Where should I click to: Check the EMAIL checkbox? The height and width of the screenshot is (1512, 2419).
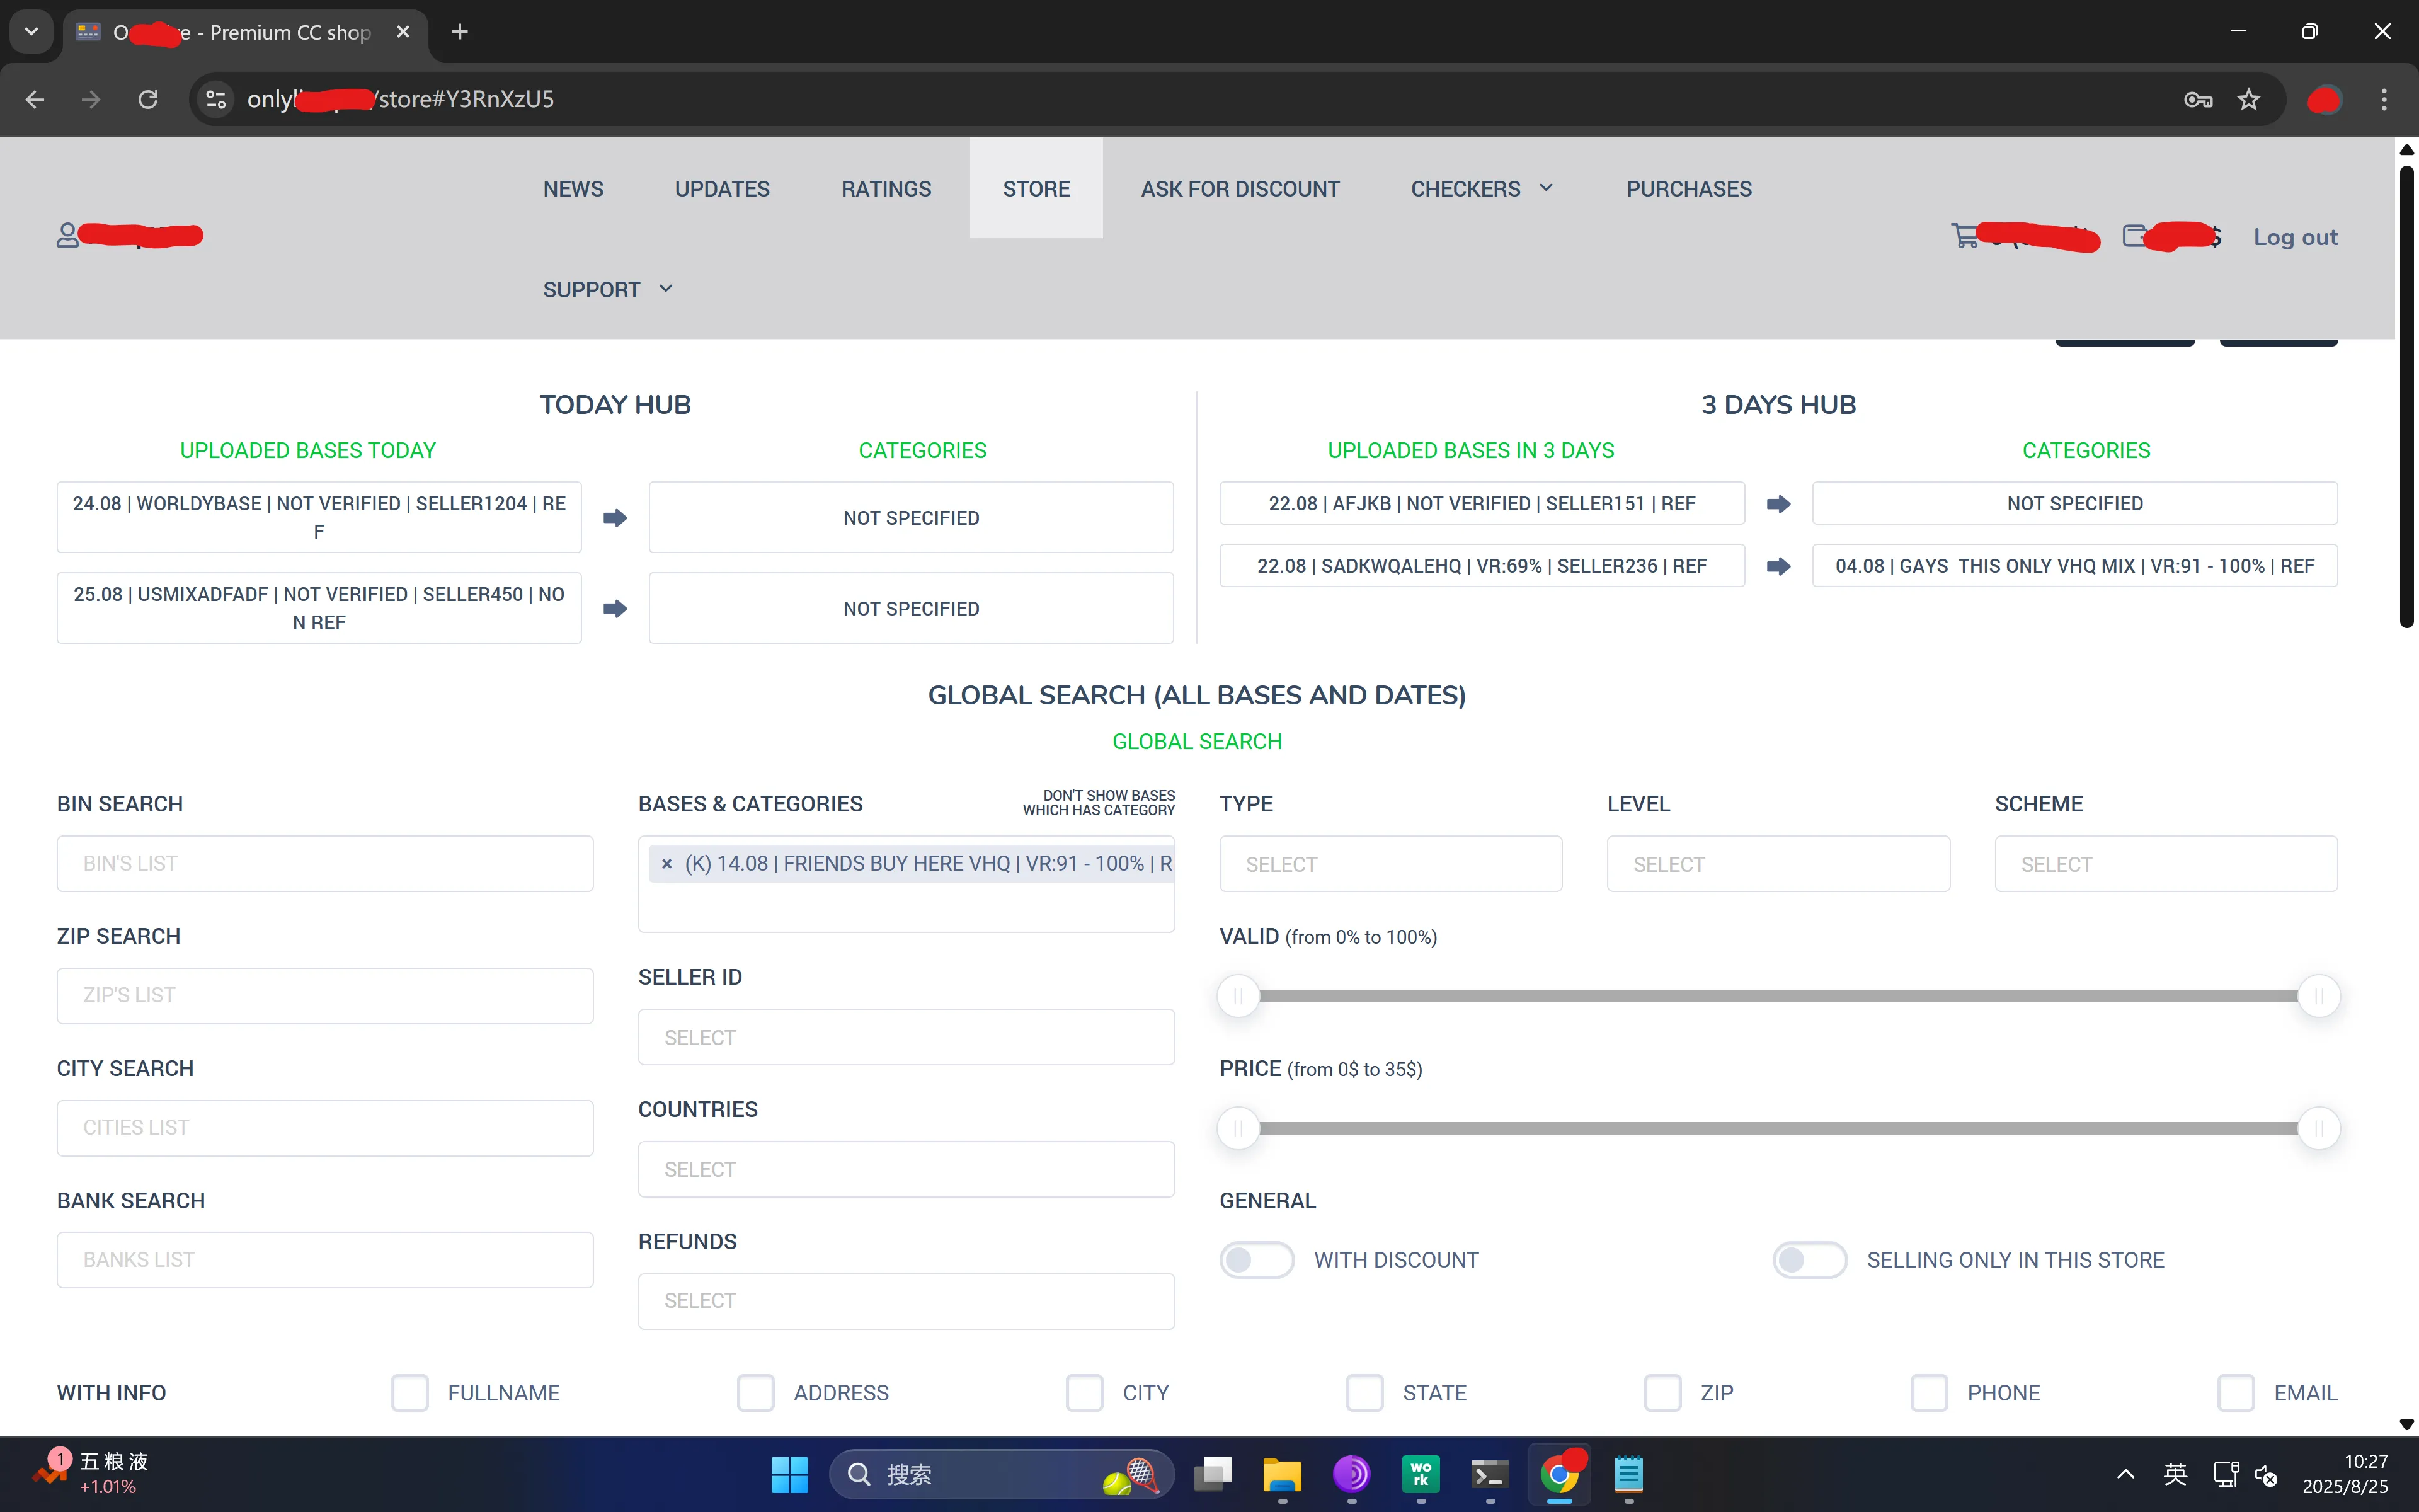[2236, 1392]
